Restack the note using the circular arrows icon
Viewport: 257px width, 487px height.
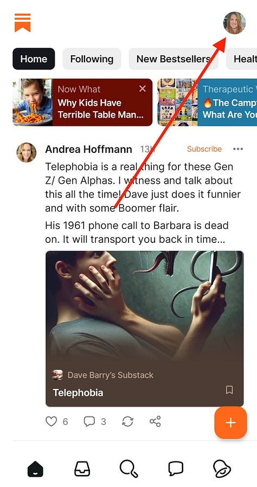point(127,421)
